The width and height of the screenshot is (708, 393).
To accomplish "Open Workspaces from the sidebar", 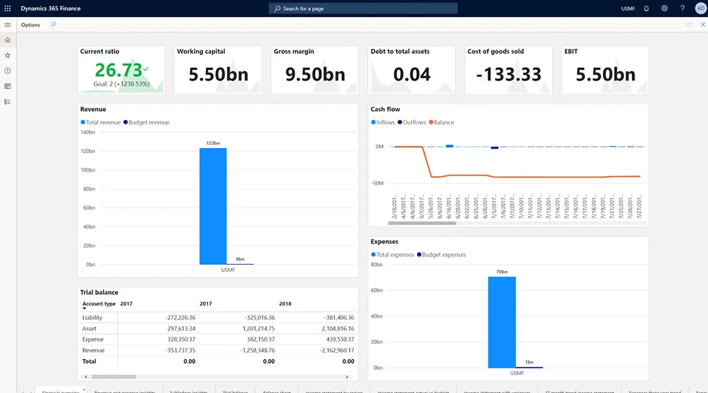I will click(x=7, y=86).
